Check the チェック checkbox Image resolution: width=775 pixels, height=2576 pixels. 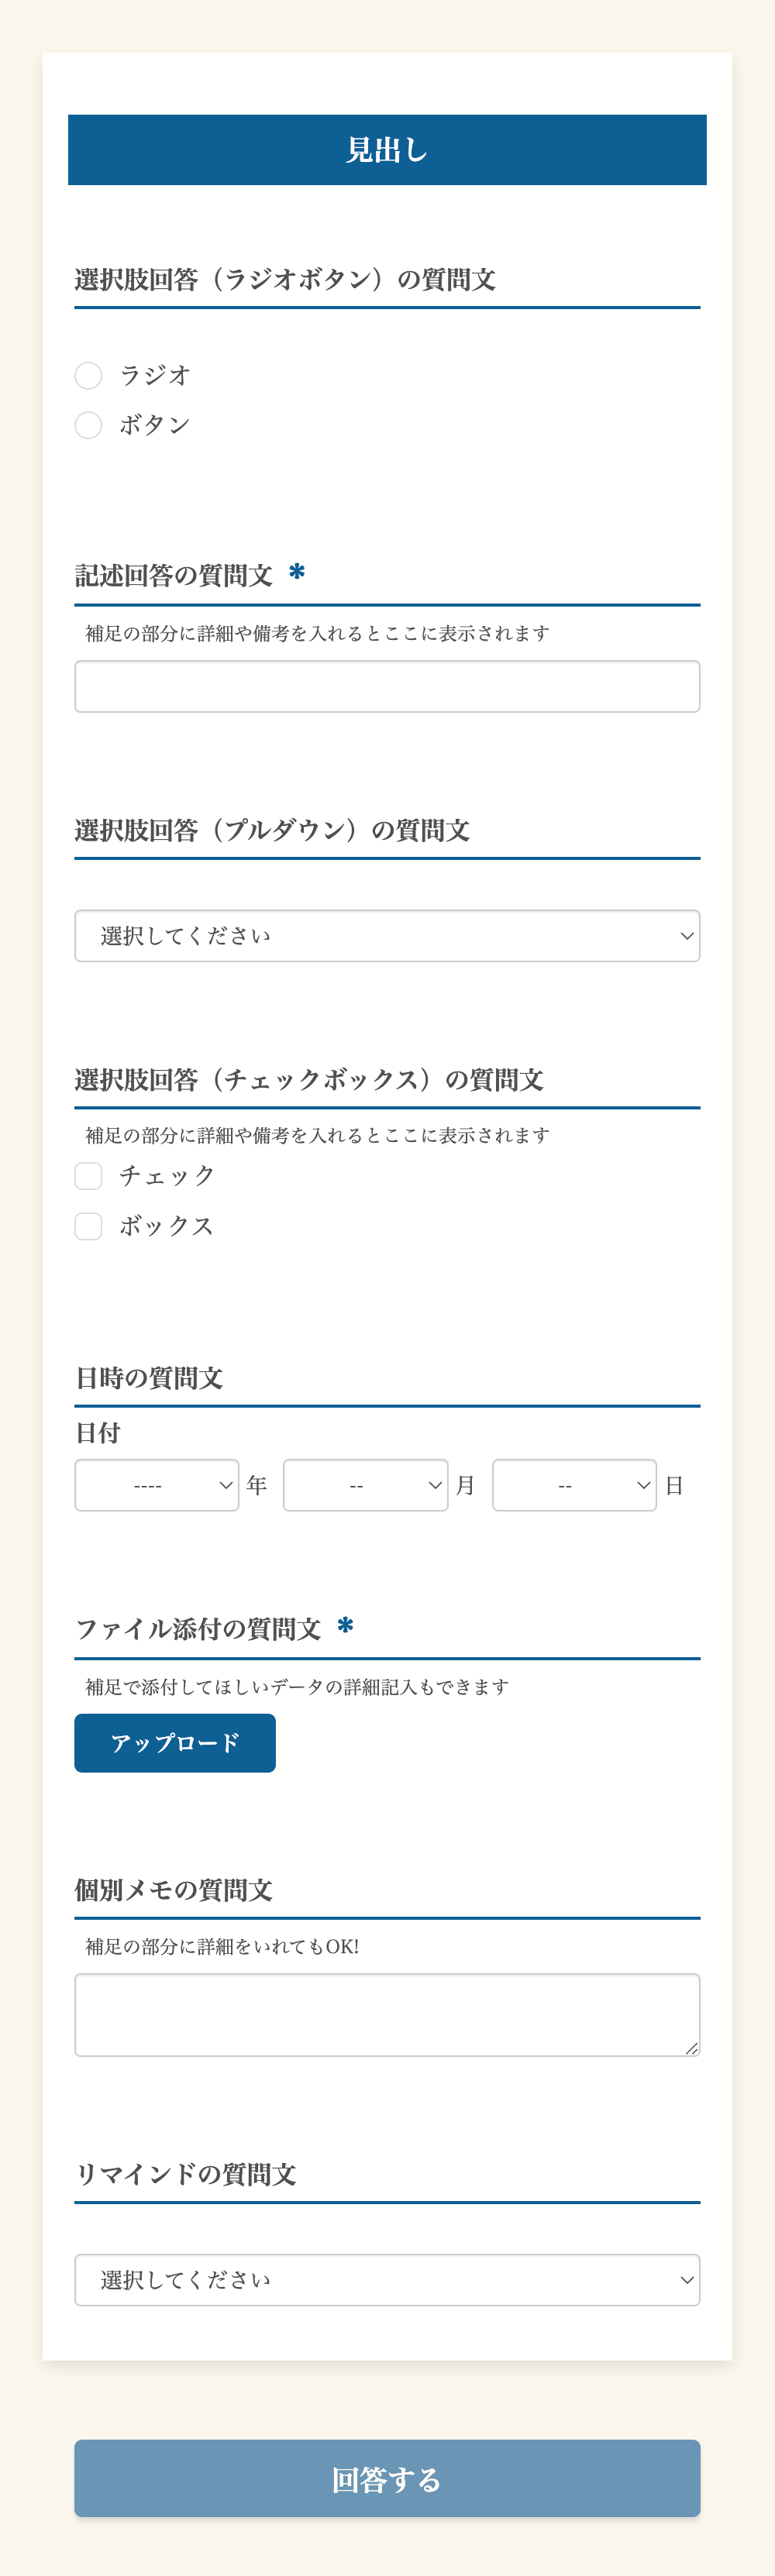[x=88, y=1175]
